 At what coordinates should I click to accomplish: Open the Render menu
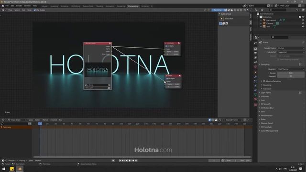[19, 6]
